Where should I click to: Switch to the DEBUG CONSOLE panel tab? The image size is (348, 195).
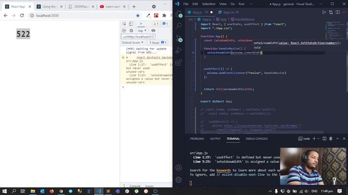point(256,139)
